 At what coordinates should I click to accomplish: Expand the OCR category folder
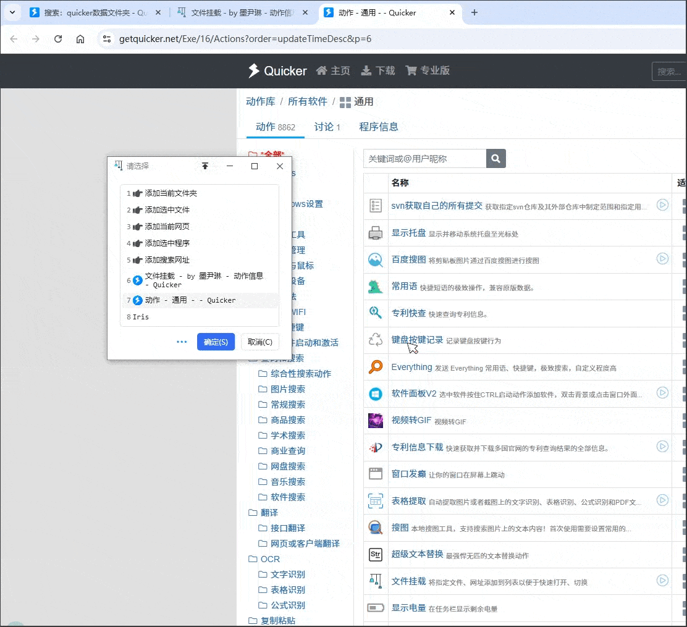pyautogui.click(x=264, y=559)
